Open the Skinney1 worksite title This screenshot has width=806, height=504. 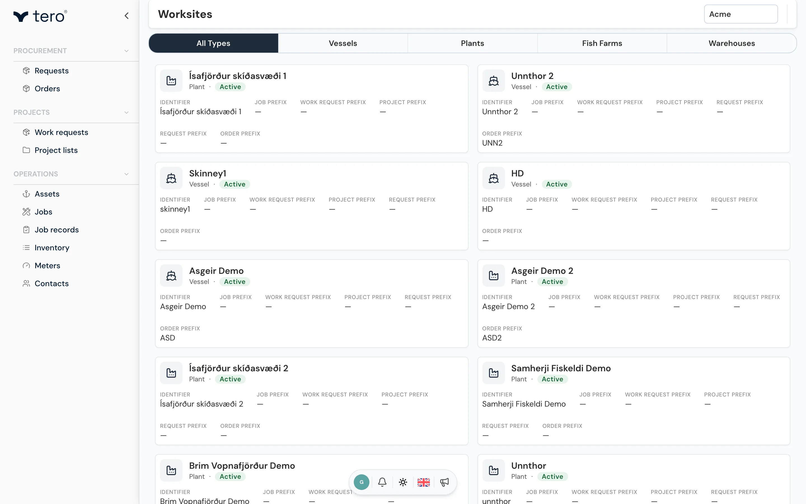pyautogui.click(x=207, y=173)
